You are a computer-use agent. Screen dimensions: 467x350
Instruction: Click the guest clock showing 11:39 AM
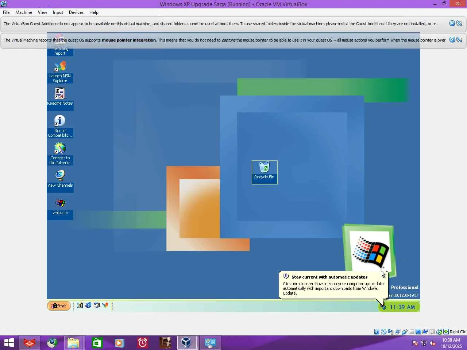[x=402, y=307]
